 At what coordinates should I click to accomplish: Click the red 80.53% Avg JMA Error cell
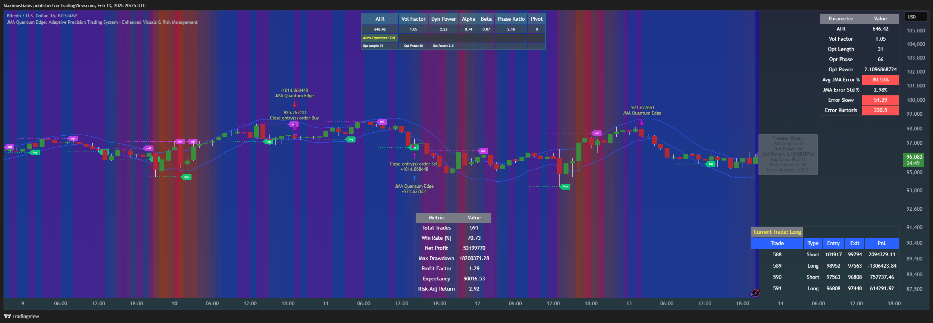coord(880,80)
